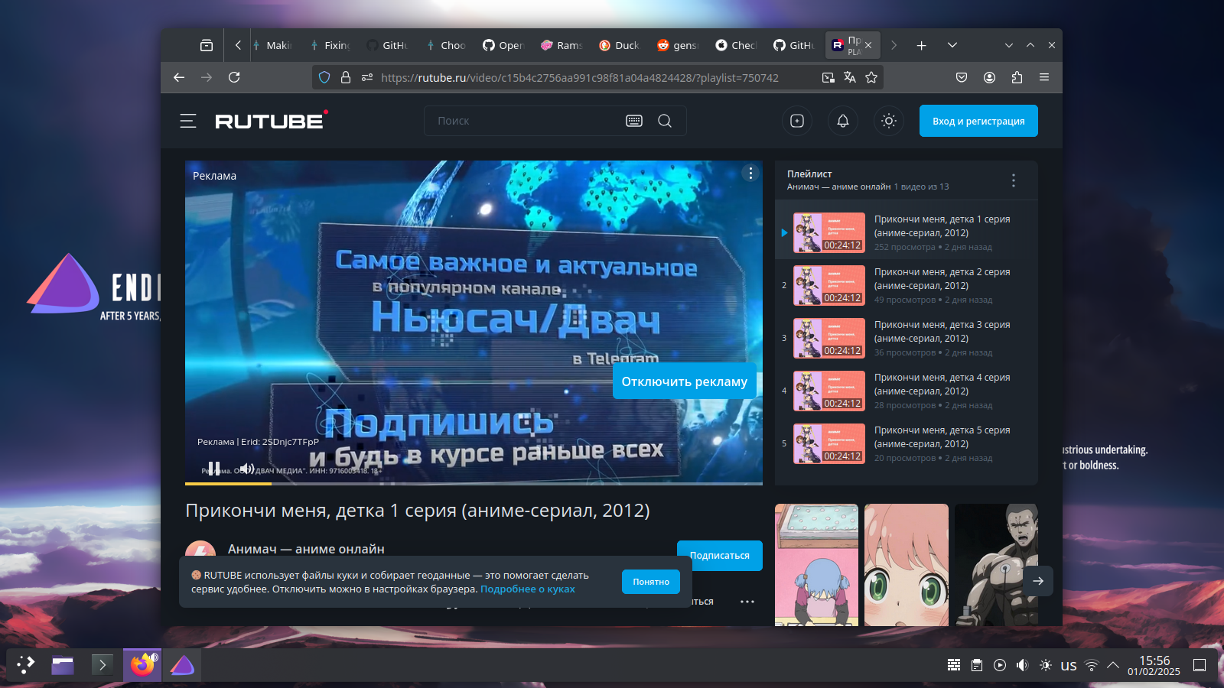
Task: Open the notifications bell
Action: coord(843,121)
